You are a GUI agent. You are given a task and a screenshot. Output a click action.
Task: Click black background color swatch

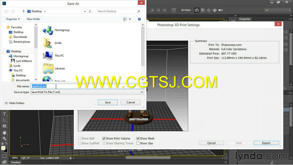click(x=6, y=151)
